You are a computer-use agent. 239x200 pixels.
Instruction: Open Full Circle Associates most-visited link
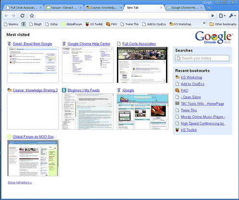tap(139, 44)
